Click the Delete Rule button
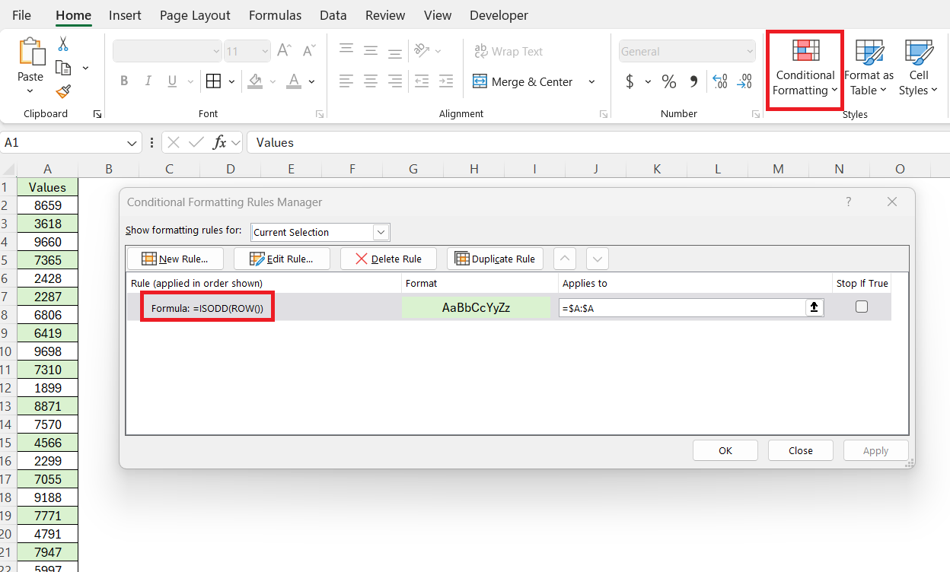The image size is (950, 572). coord(388,259)
